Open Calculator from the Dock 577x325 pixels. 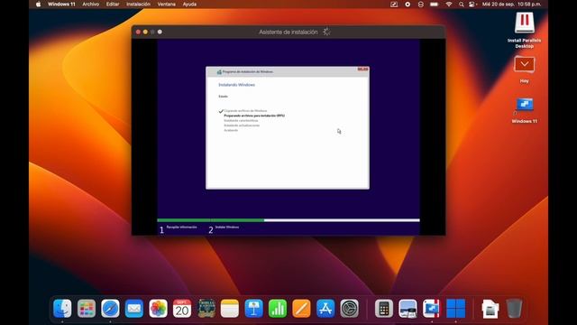384,308
